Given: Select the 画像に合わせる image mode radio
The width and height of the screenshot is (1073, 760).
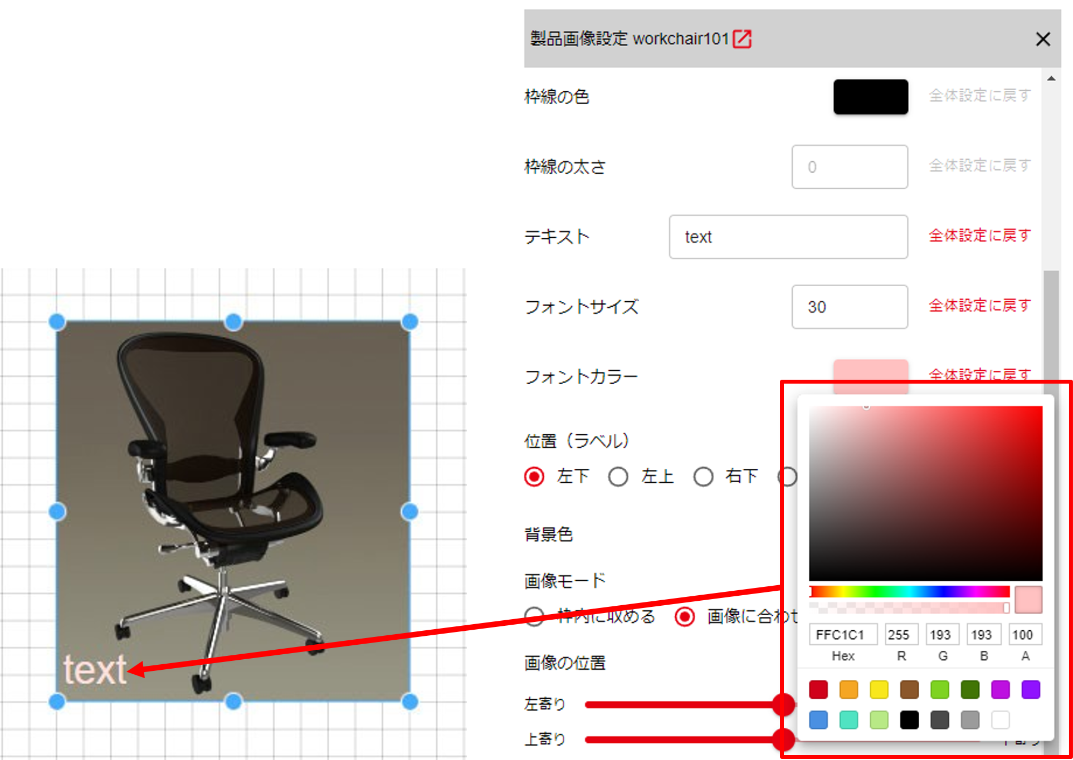Looking at the screenshot, I should pos(685,616).
